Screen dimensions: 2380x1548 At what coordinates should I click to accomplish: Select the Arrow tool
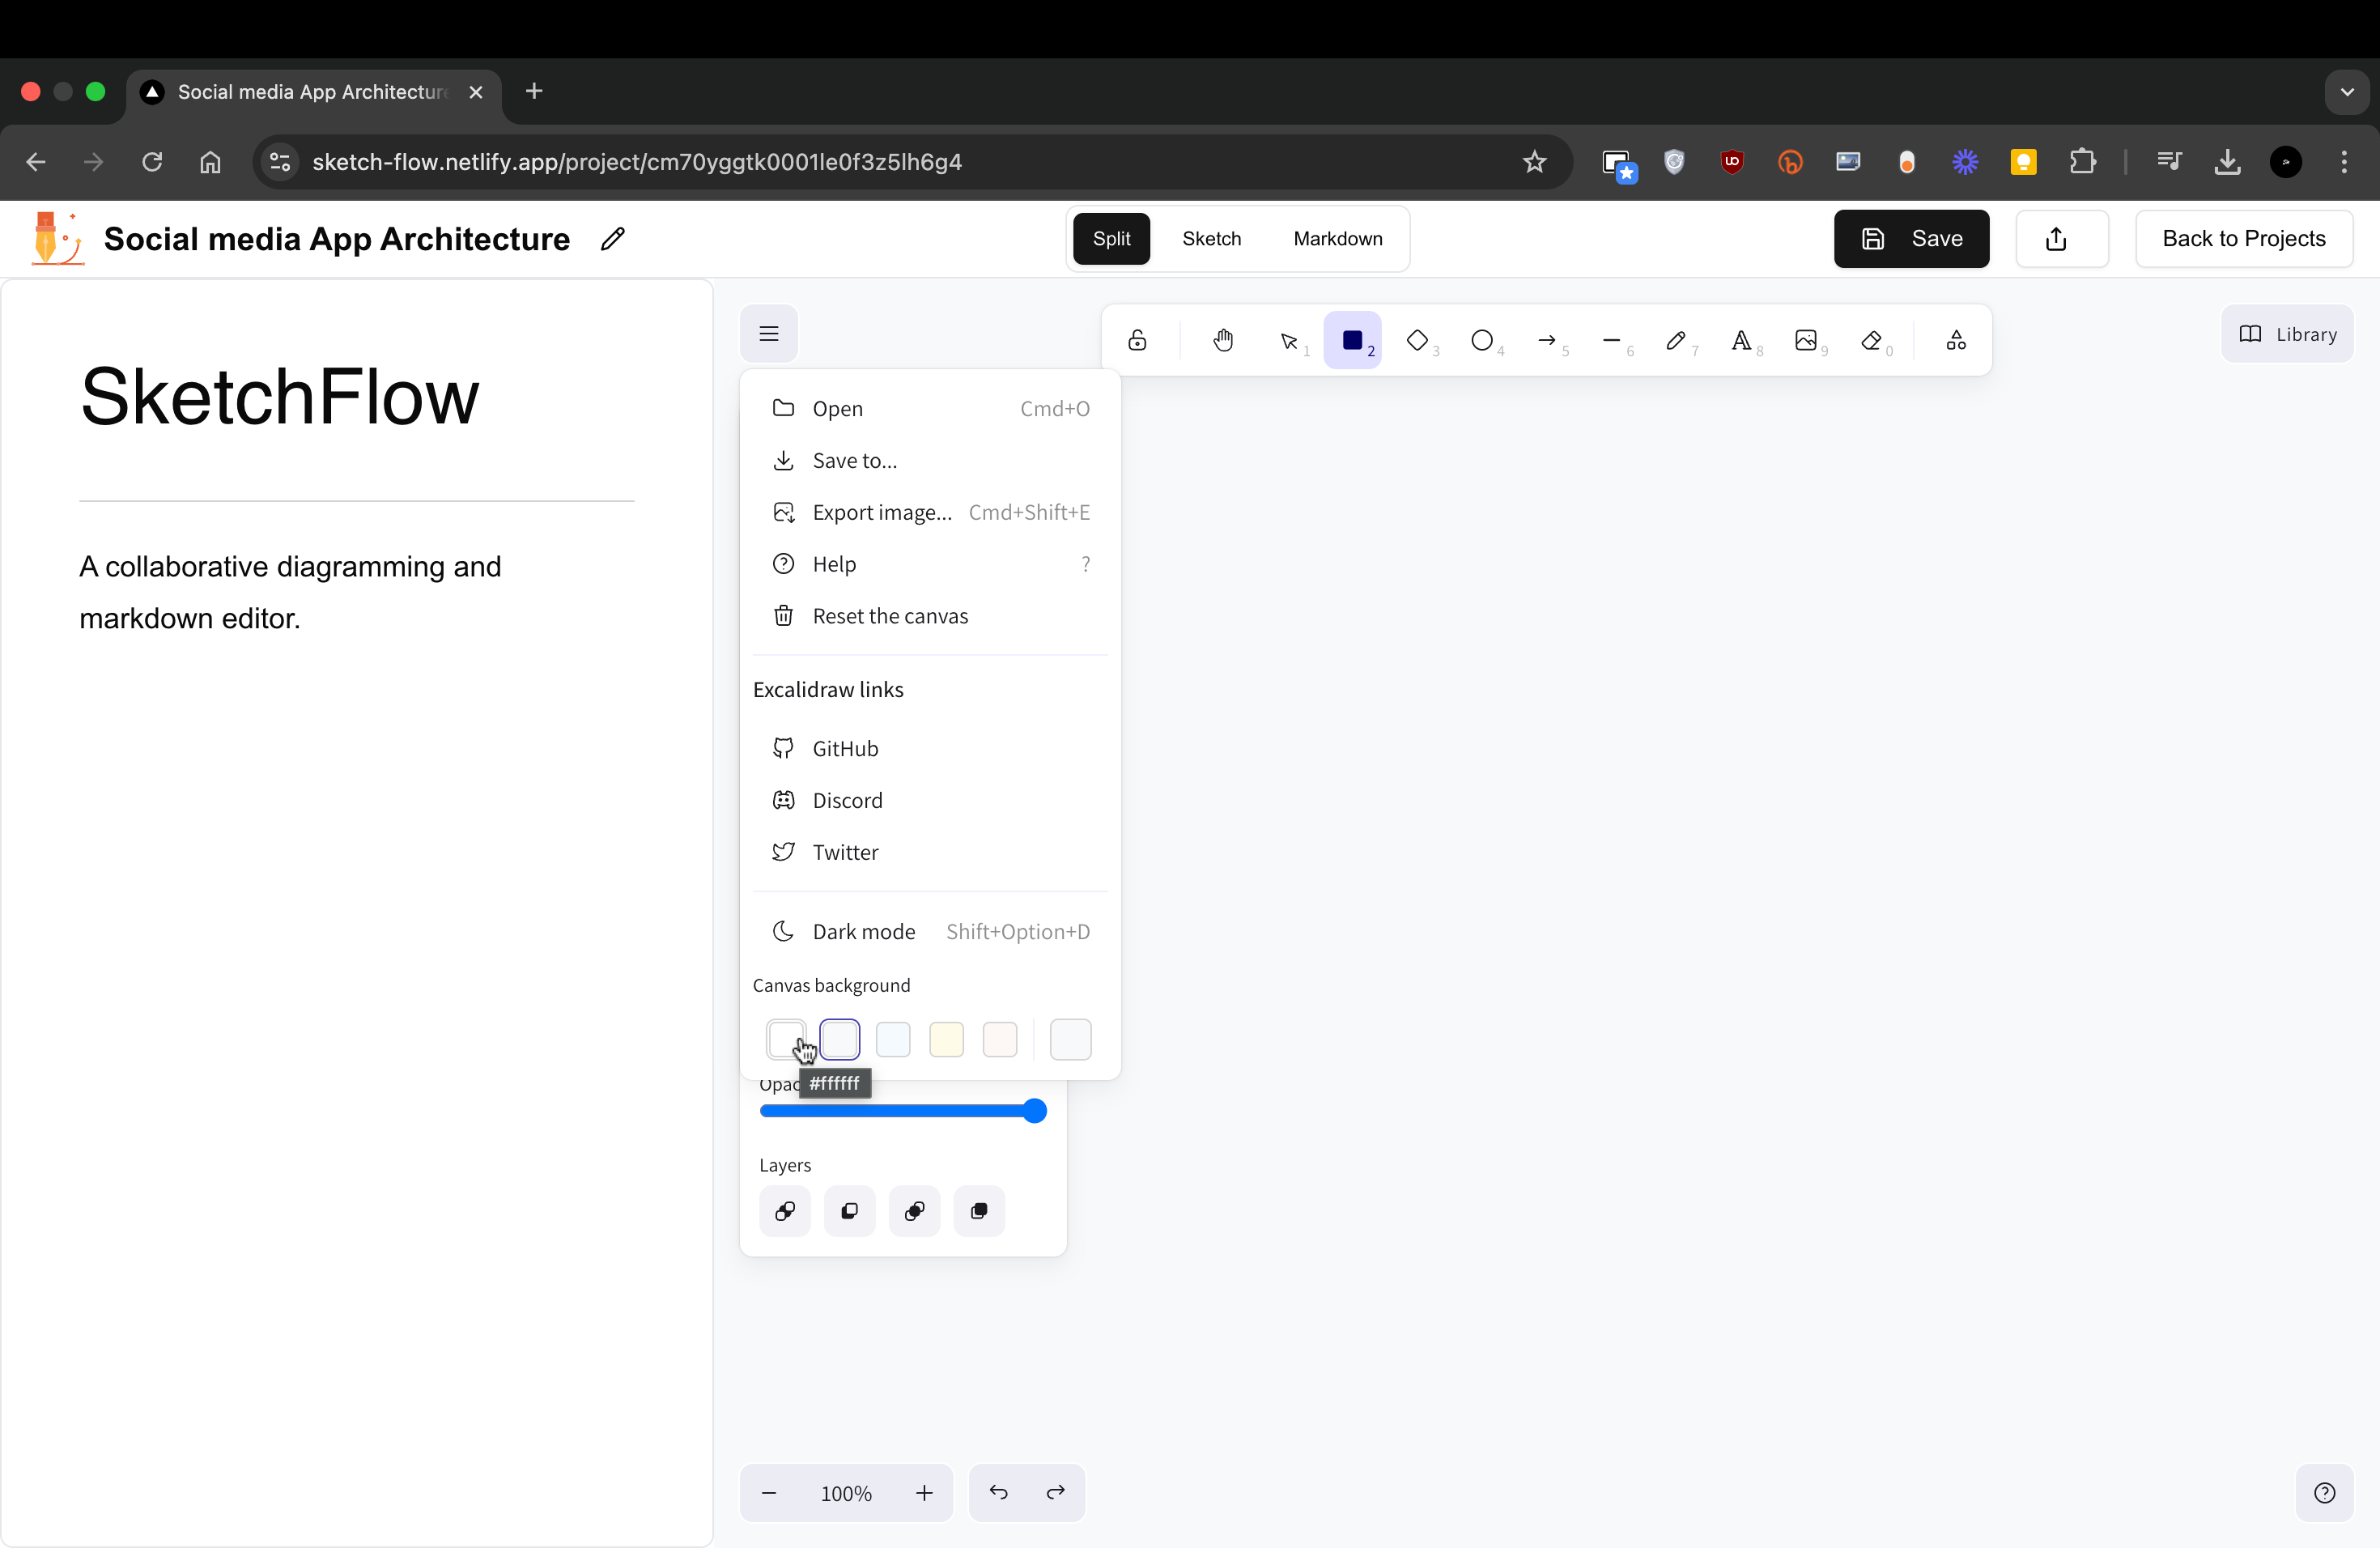1547,340
